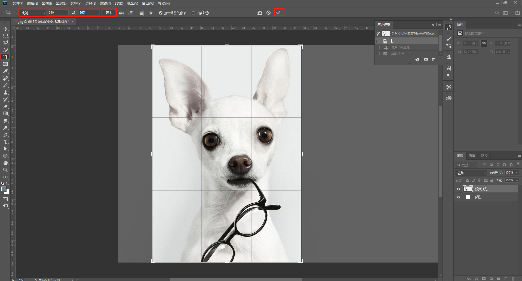Commit the crop with the checkmark icon

(x=278, y=13)
